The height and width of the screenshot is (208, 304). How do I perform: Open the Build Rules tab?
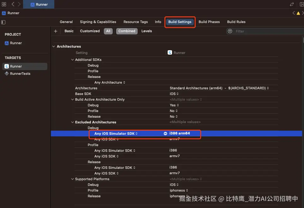point(236,22)
